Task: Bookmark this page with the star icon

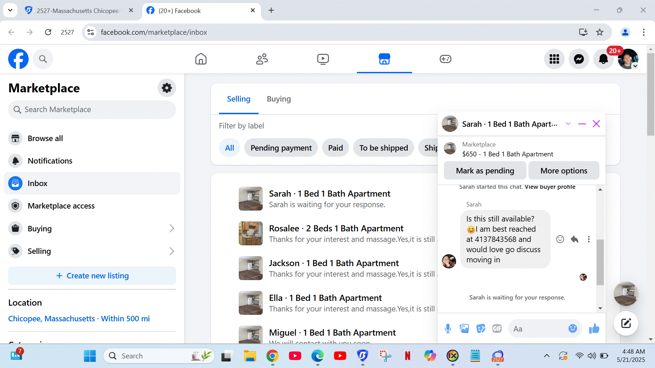Action: point(600,32)
